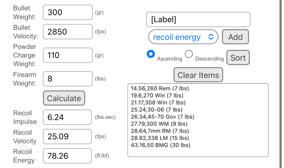Click the Clear Items button
Viewport: 284px width, 168px height.
pyautogui.click(x=198, y=75)
